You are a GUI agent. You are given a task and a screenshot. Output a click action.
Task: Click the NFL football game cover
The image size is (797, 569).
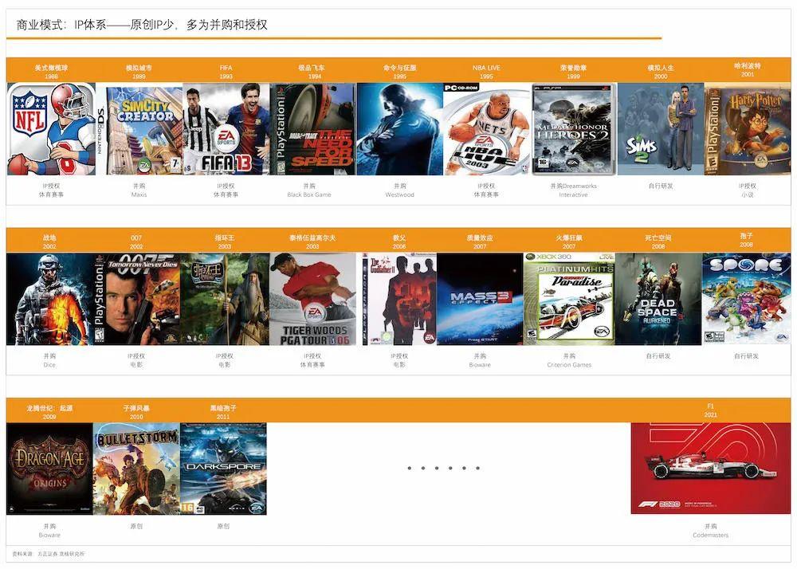(x=51, y=129)
